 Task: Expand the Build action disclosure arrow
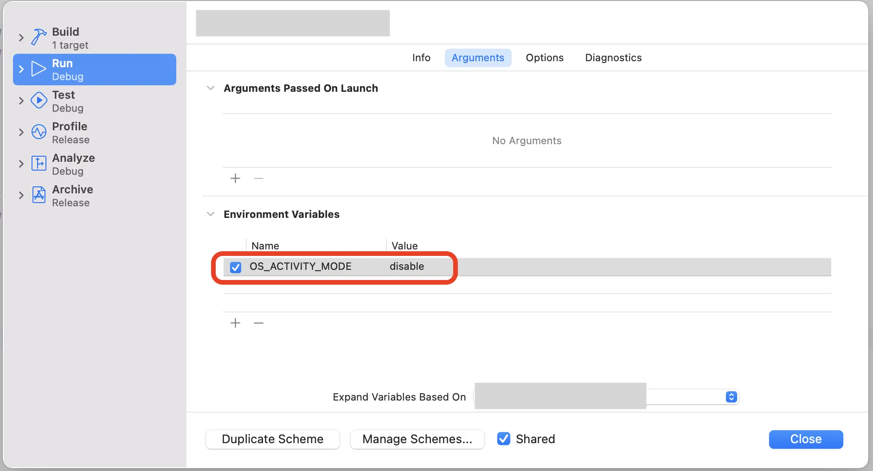click(21, 38)
